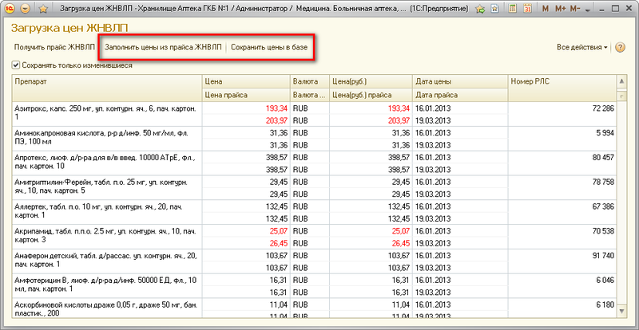639x330 pixels.
Task: Click the M memory button
Action: click(x=546, y=9)
